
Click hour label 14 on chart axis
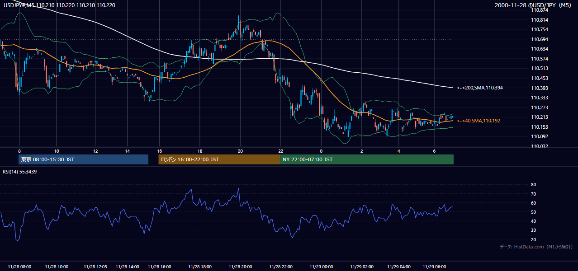(128, 150)
